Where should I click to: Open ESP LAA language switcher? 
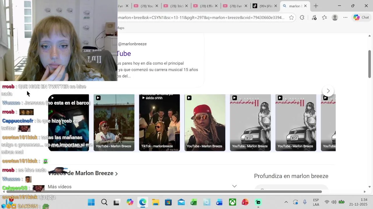coord(316,202)
